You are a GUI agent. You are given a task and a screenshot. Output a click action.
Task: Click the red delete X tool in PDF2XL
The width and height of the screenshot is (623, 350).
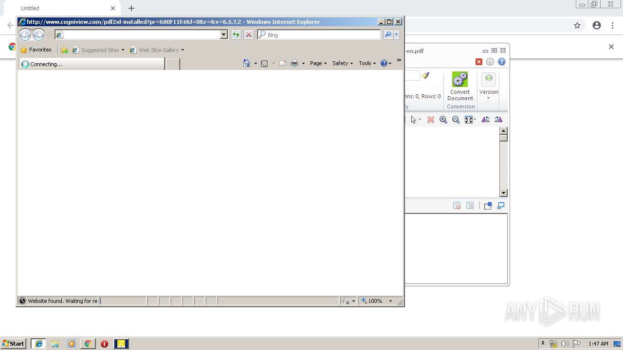click(431, 120)
